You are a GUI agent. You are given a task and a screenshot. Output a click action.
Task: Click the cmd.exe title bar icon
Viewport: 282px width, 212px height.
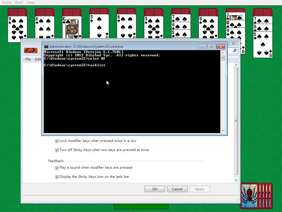[x=46, y=47]
